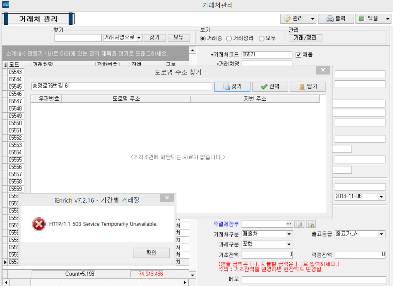Screen dimensions: 393x286
Task: Expand the 출고등급 dropdown
Action: coord(381,234)
